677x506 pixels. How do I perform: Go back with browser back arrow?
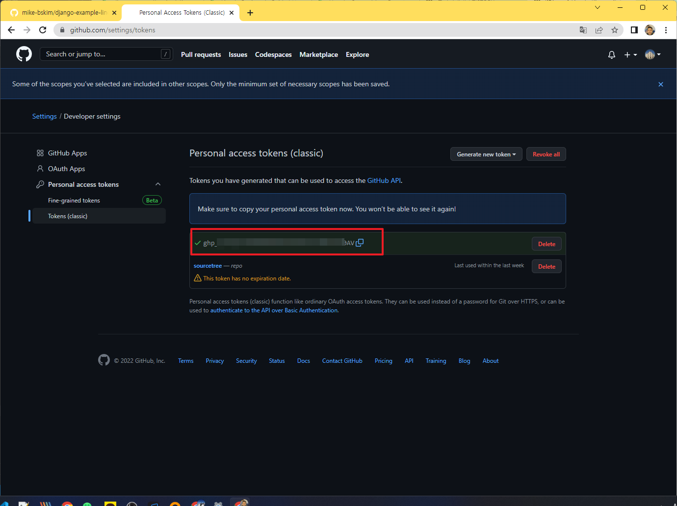pyautogui.click(x=11, y=30)
